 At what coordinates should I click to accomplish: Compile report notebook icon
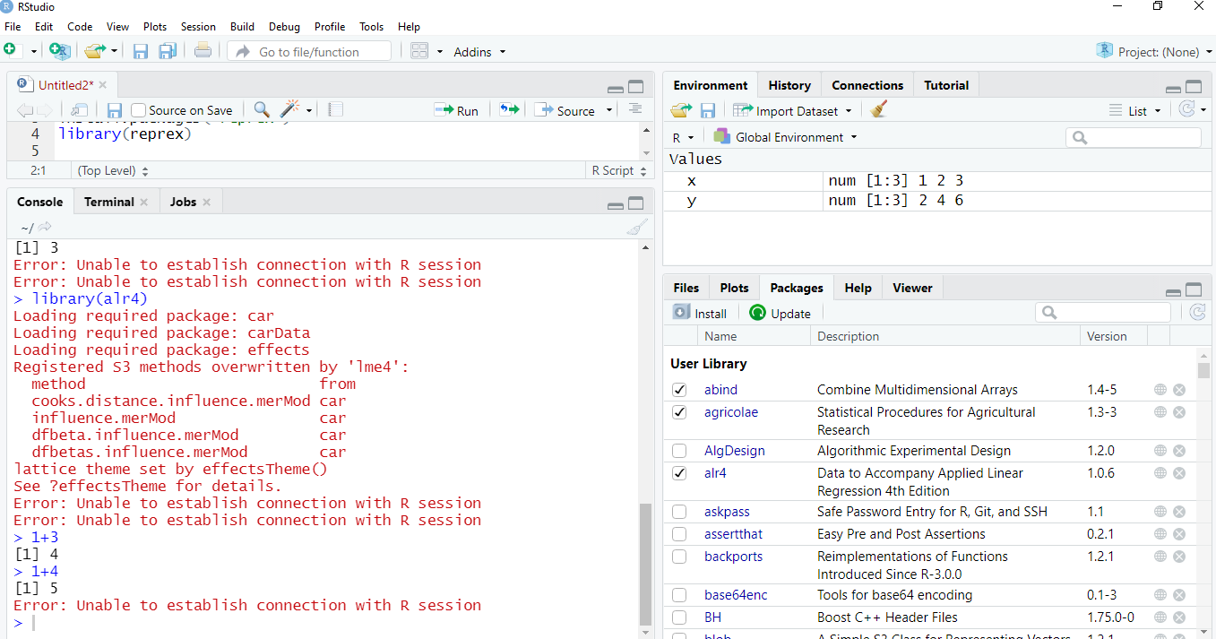pyautogui.click(x=335, y=109)
